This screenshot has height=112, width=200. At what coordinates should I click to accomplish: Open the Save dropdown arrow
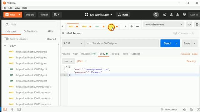pyautogui.click(x=194, y=43)
